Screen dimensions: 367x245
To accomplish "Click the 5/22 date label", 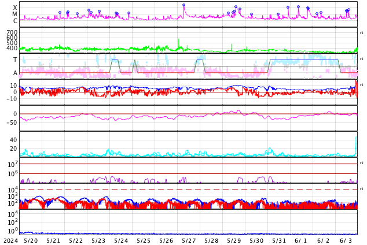I will [76, 240].
